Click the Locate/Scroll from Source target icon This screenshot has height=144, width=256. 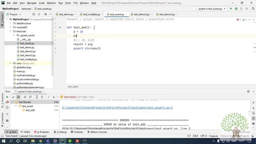[x=34, y=14]
